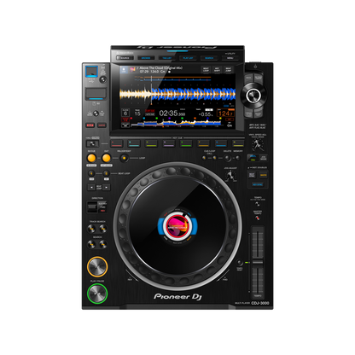Tap the 02:35 time readout
The height and width of the screenshot is (355, 355).
pyautogui.click(x=172, y=113)
